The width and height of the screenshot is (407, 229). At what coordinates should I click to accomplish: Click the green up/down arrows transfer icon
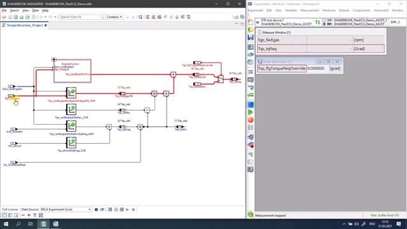317,22
